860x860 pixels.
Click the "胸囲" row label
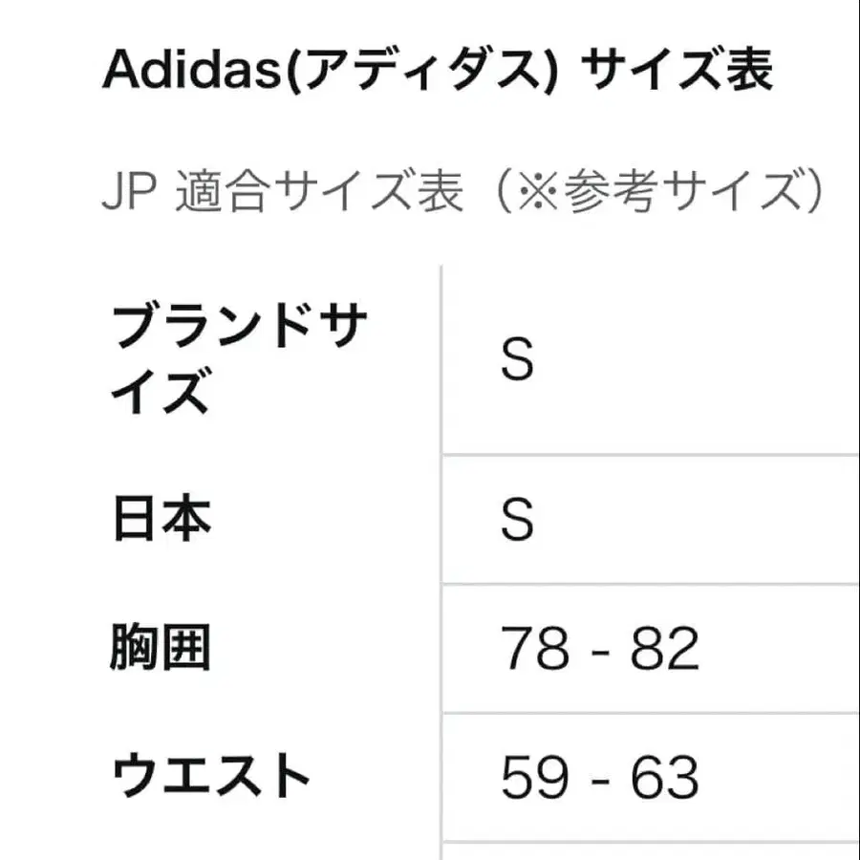pos(161,649)
